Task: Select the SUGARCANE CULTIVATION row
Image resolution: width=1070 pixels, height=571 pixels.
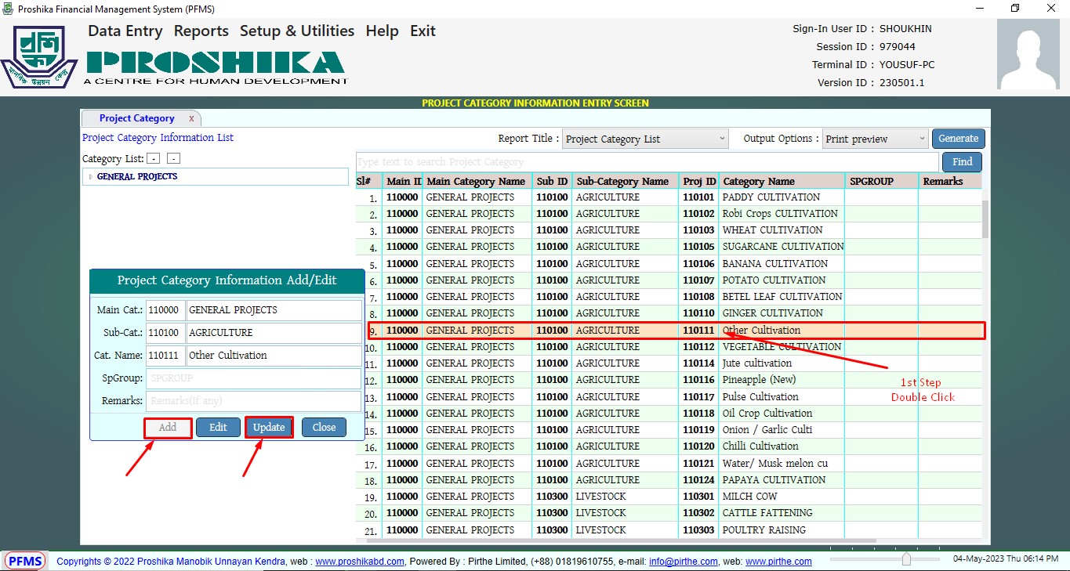Action: click(x=669, y=247)
